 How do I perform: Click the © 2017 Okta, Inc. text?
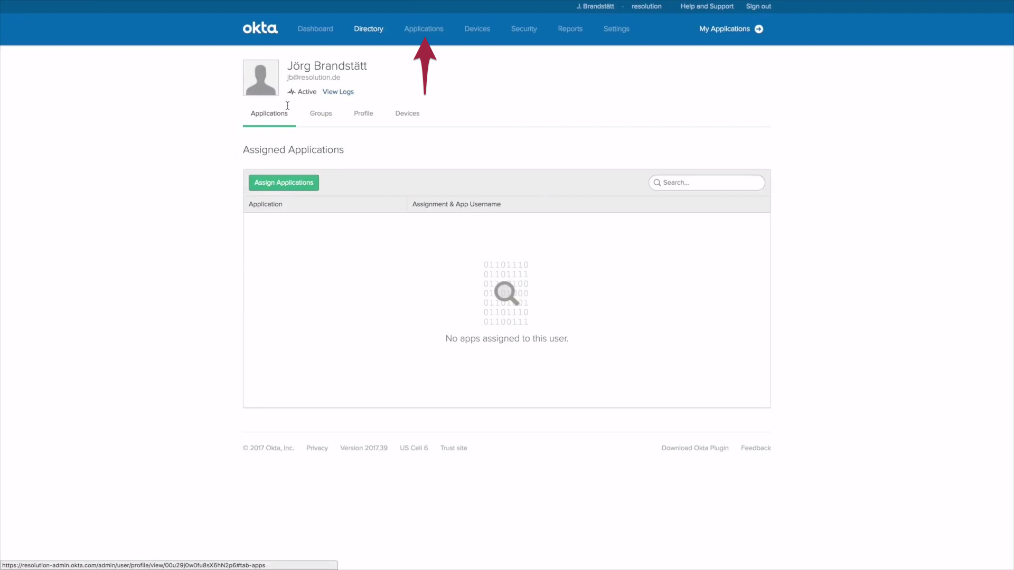click(x=268, y=448)
